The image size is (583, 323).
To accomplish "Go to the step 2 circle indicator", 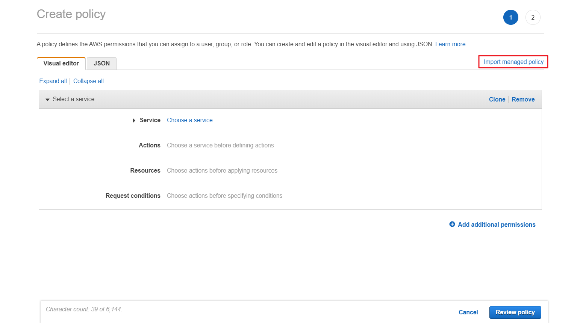I will pos(533,17).
